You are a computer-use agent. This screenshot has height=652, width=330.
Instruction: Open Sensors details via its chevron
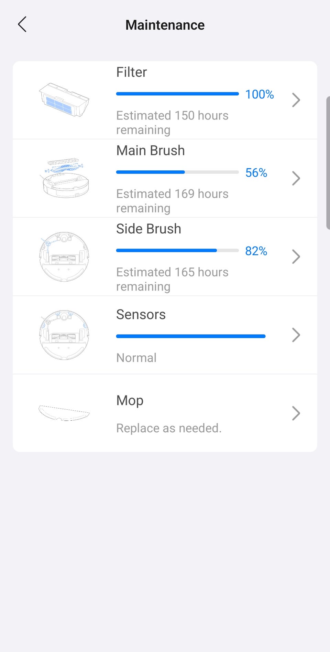click(296, 335)
